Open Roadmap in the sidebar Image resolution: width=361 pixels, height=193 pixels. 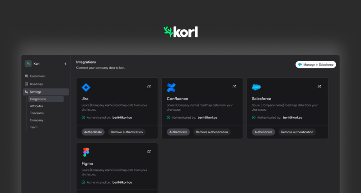pyautogui.click(x=36, y=84)
